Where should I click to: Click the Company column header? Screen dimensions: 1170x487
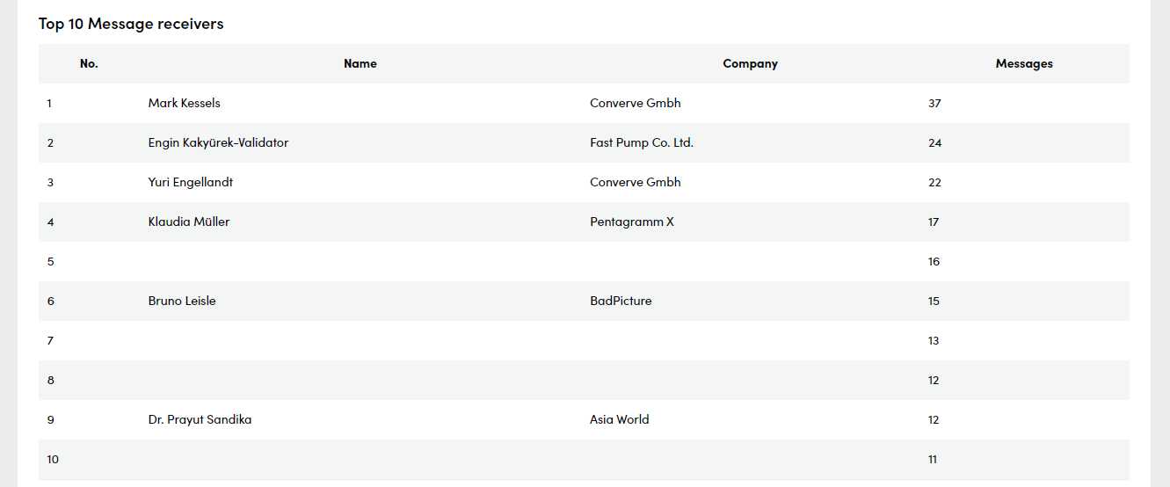(750, 63)
